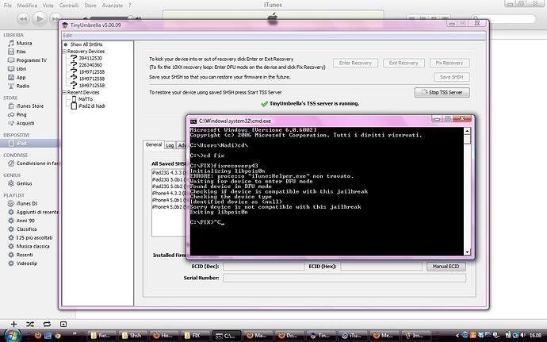Open Ping in the Store section
Viewport: 547px width, 342px height.
tap(24, 114)
